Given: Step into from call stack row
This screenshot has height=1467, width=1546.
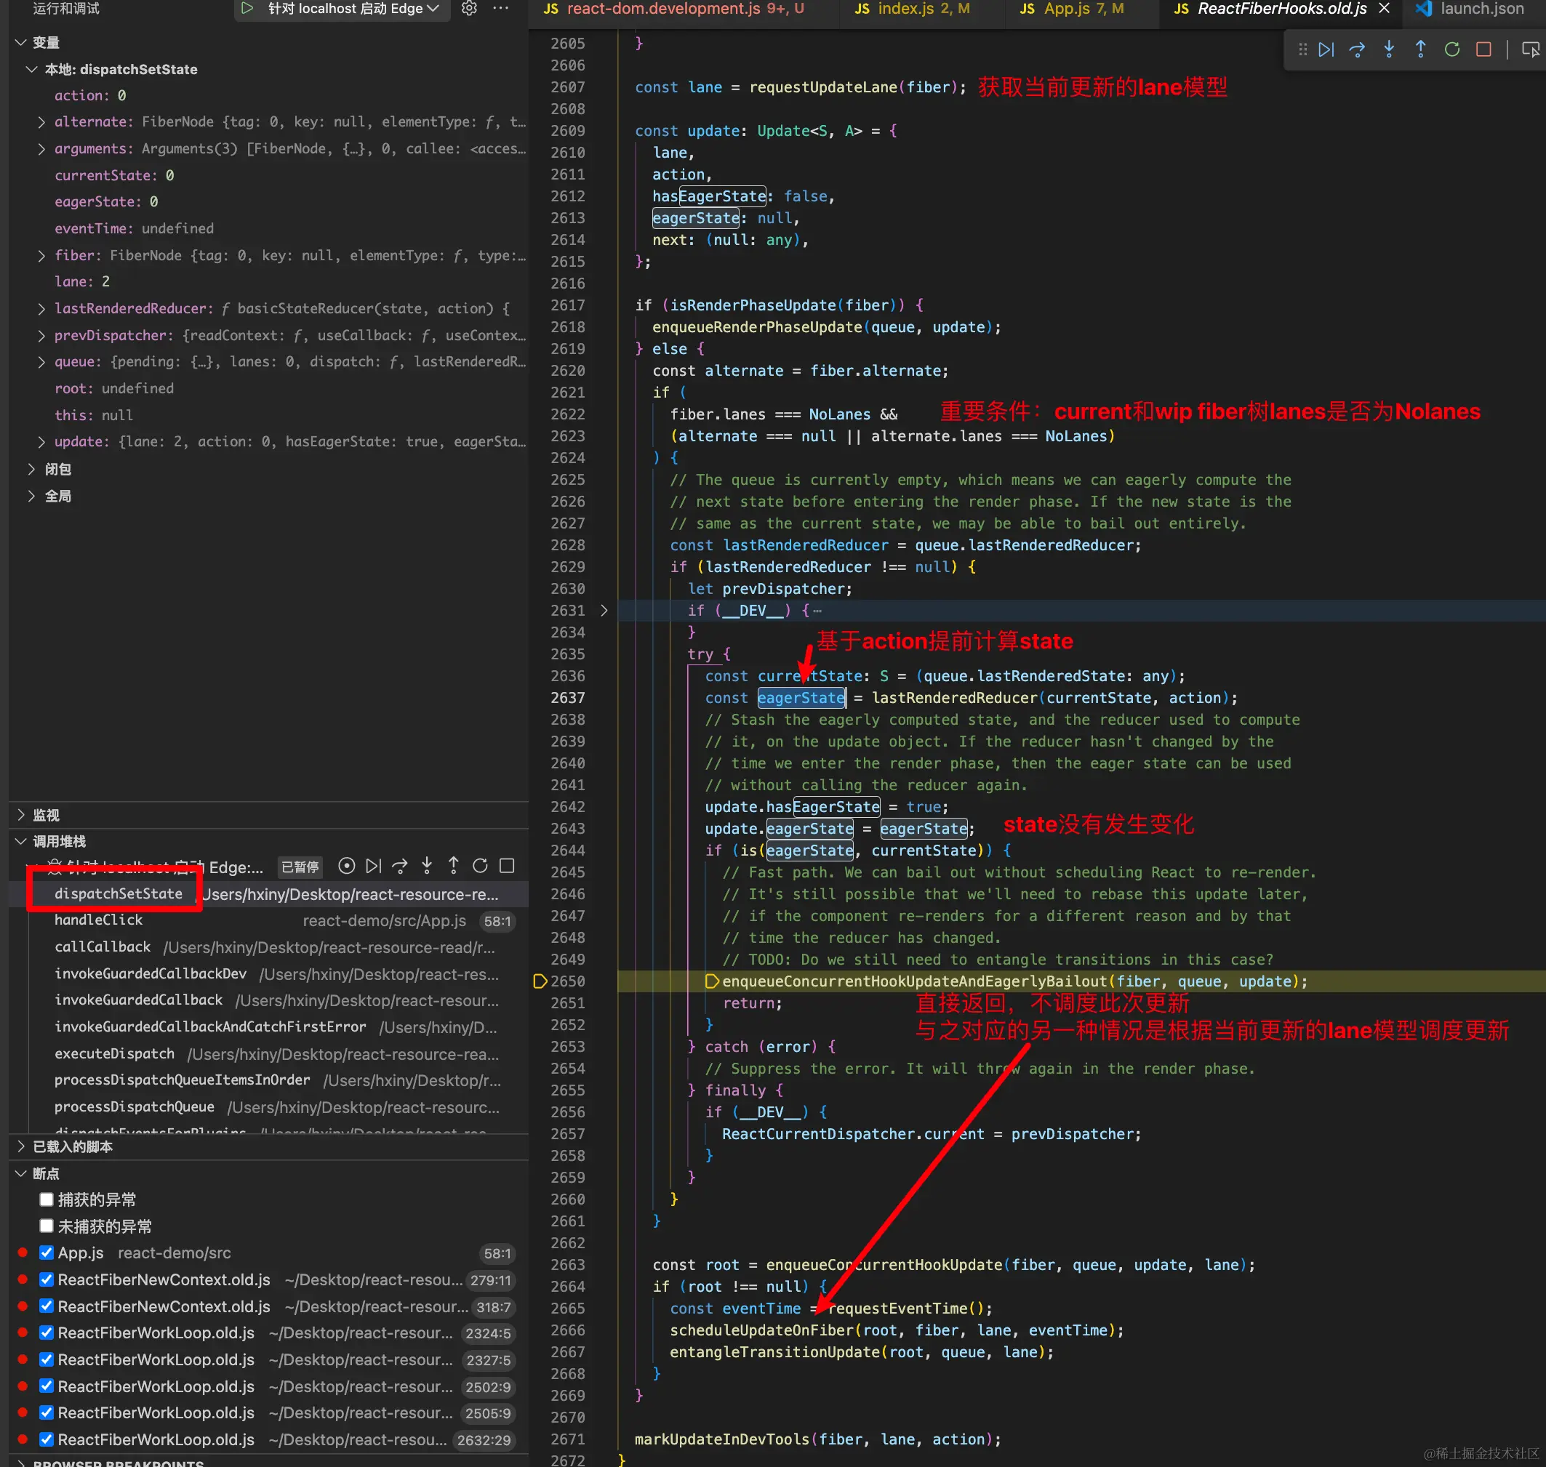Looking at the screenshot, I should point(426,866).
